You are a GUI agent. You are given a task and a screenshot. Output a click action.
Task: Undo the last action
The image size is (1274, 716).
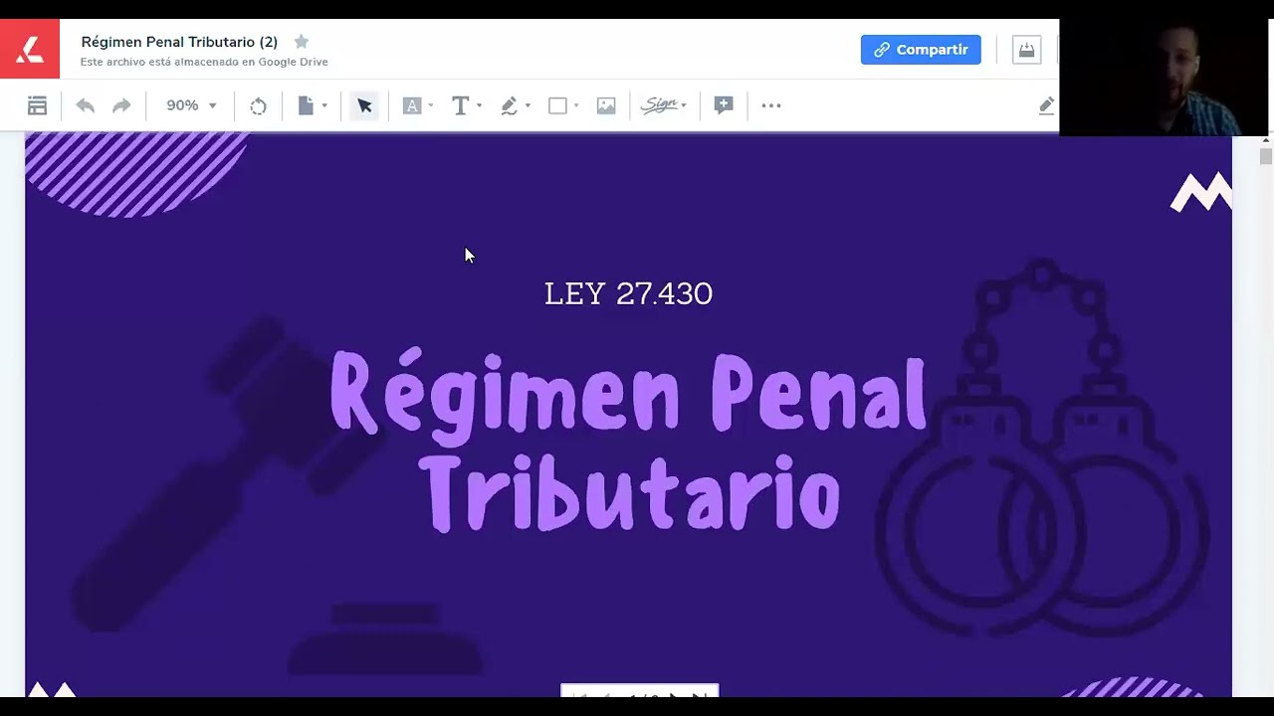(x=86, y=105)
